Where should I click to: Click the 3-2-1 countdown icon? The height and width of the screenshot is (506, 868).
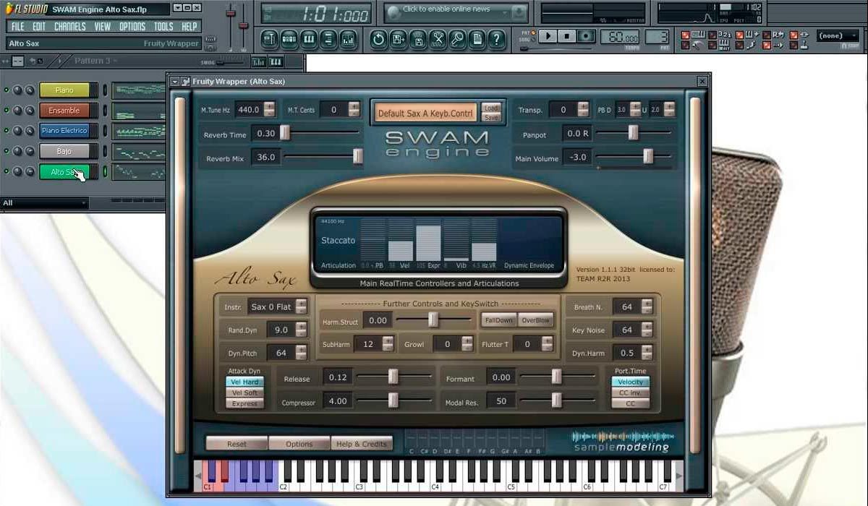725,35
